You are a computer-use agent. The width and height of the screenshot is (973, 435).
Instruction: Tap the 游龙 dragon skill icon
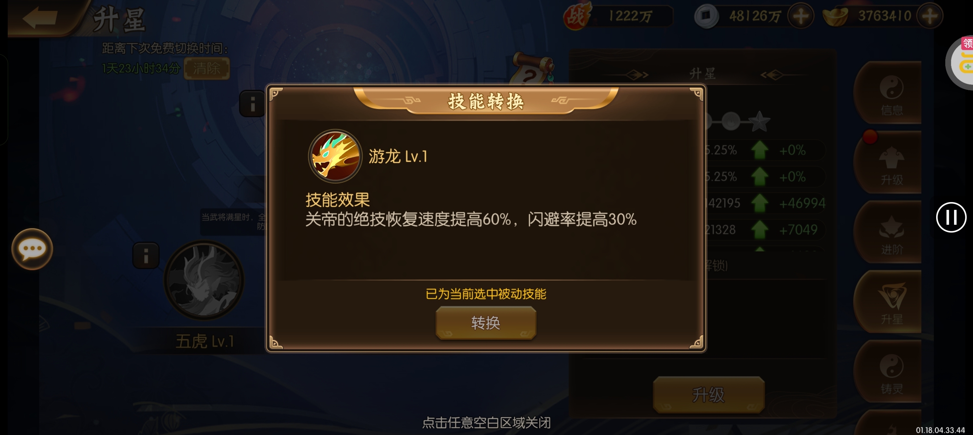click(335, 155)
